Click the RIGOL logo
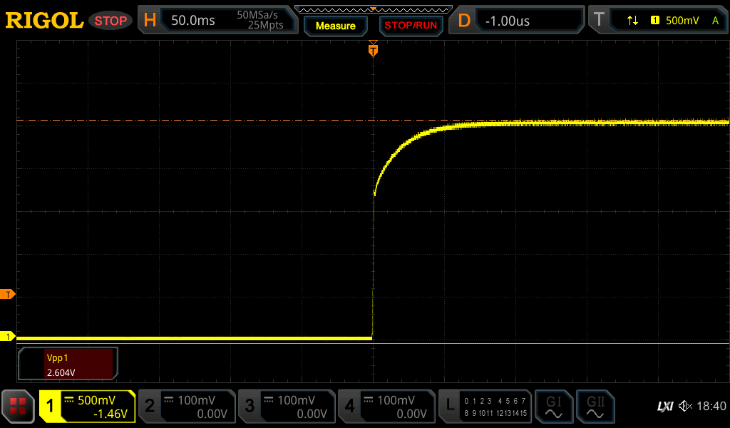The height and width of the screenshot is (428, 730). (x=44, y=21)
